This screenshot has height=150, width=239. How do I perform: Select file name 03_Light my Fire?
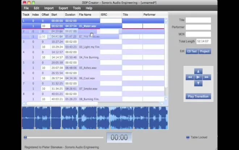(89, 47)
